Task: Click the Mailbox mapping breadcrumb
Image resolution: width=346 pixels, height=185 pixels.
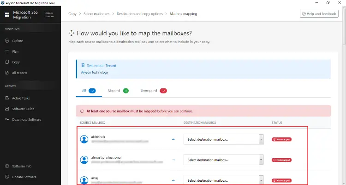Action: 183,14
